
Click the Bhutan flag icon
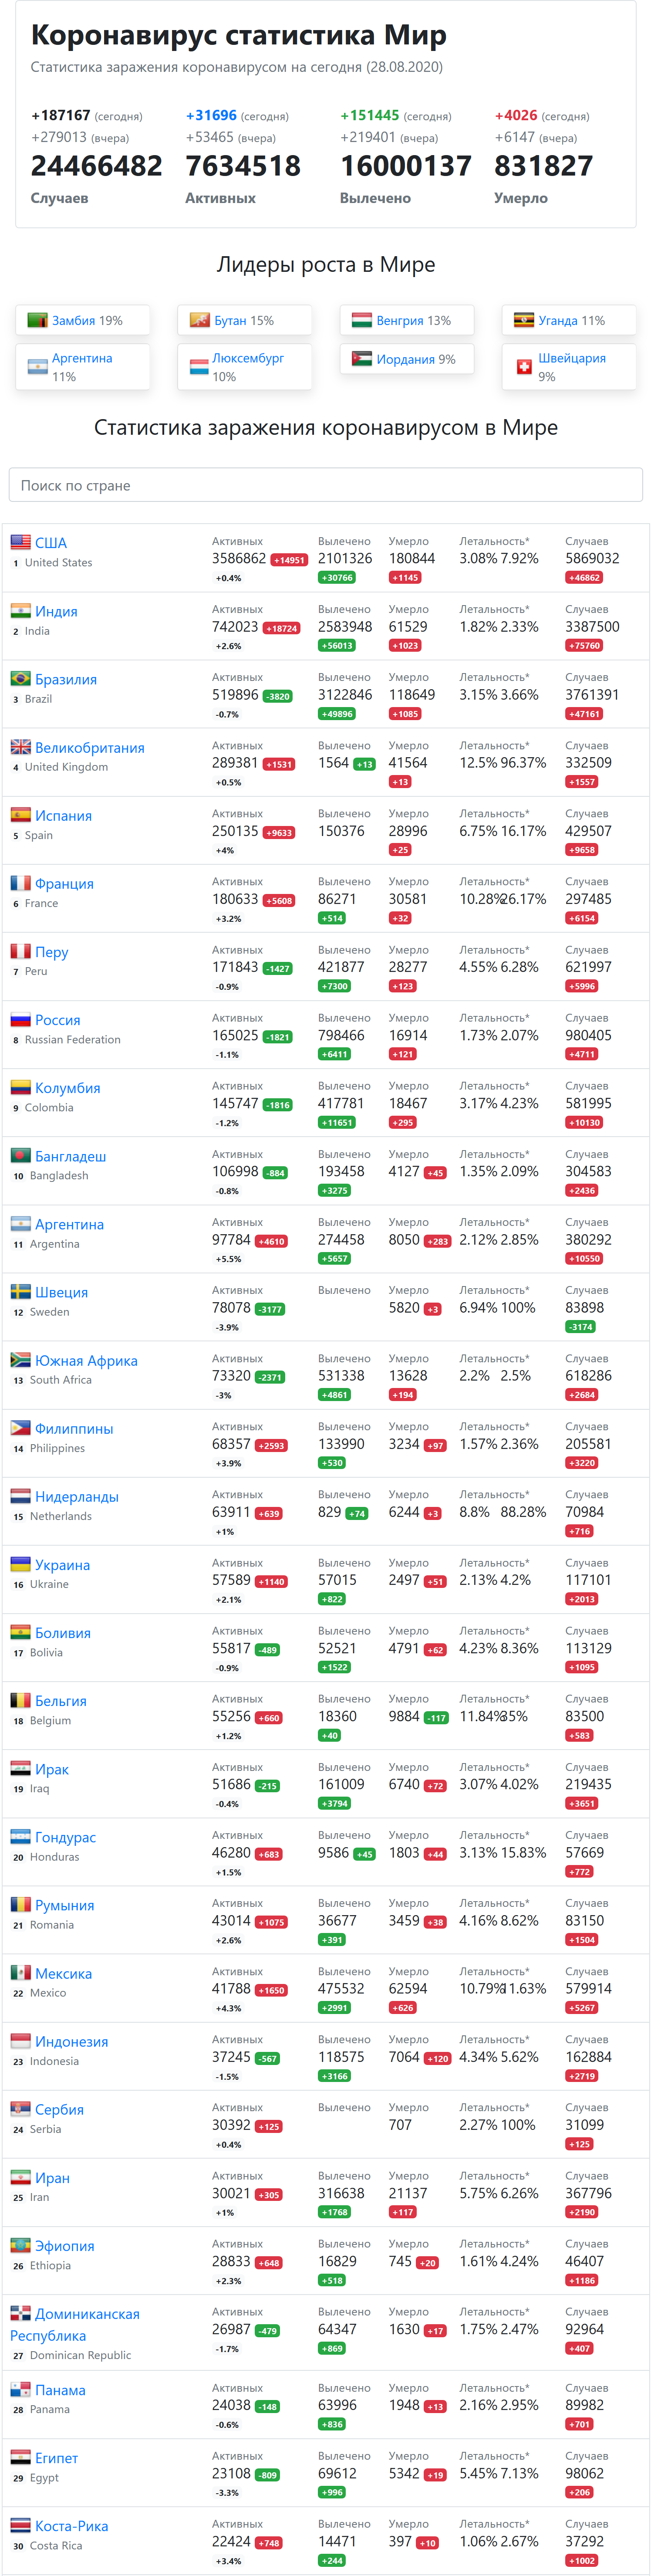pyautogui.click(x=200, y=320)
